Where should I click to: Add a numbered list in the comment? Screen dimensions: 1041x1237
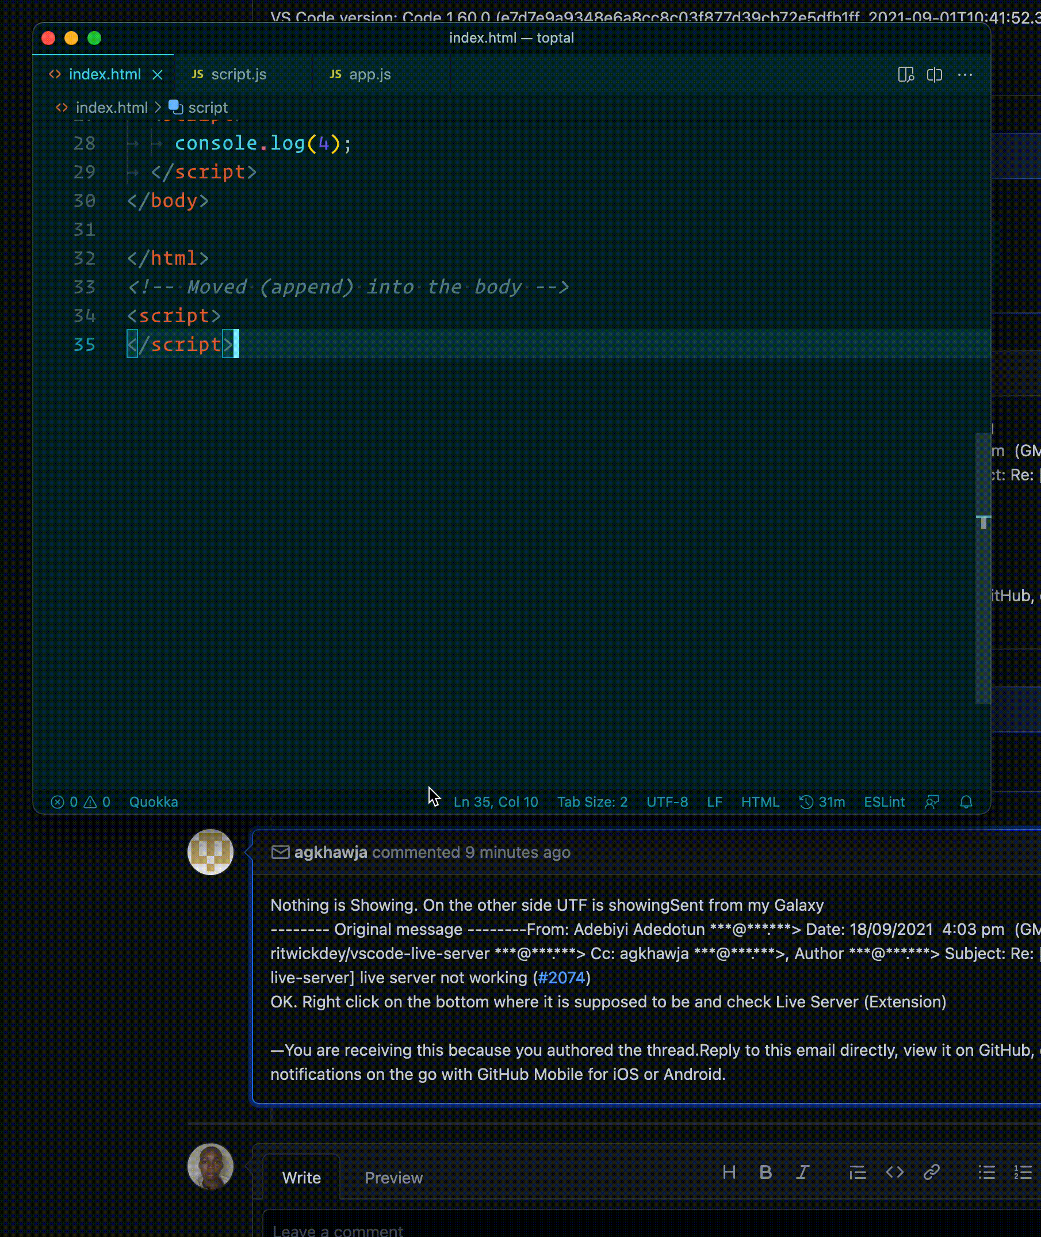point(1023,1172)
